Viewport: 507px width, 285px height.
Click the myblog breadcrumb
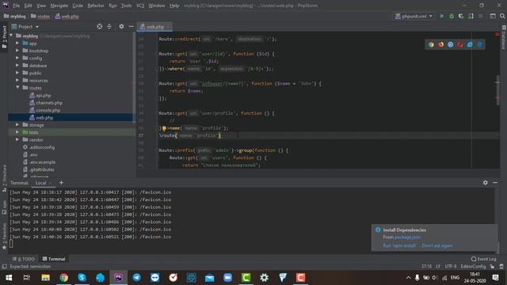[x=14, y=16]
